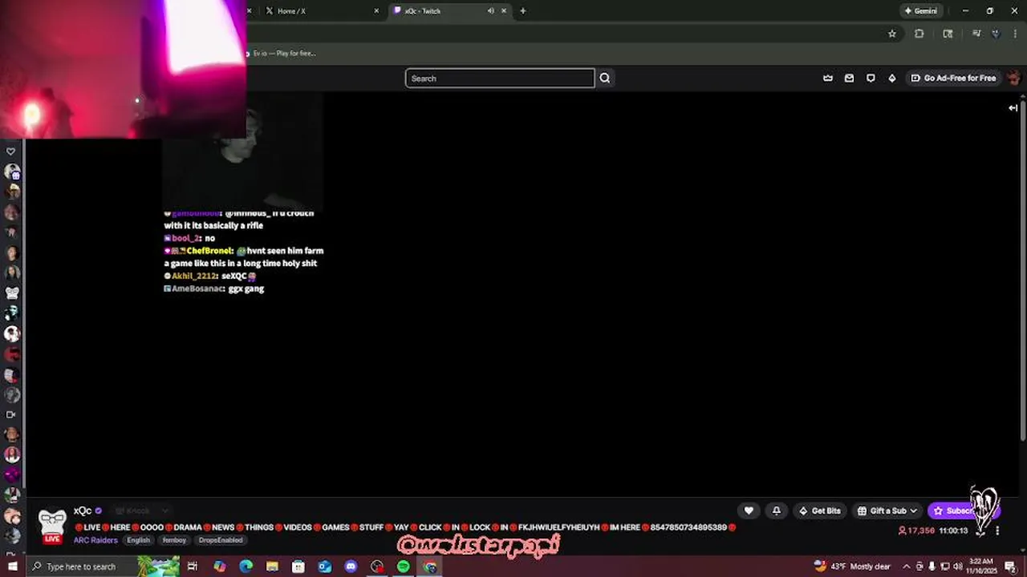This screenshot has width=1027, height=577.
Task: Open Prime Gaming loot crown icon
Action: coord(828,78)
